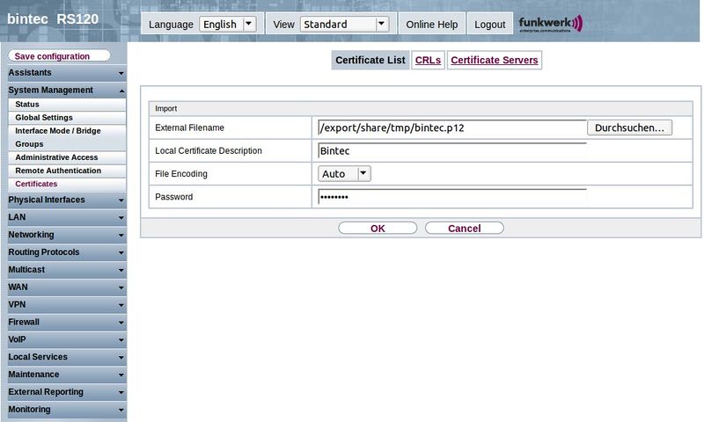704x422 pixels.
Task: Click Durchsuchen to browse for file
Action: [x=629, y=127]
